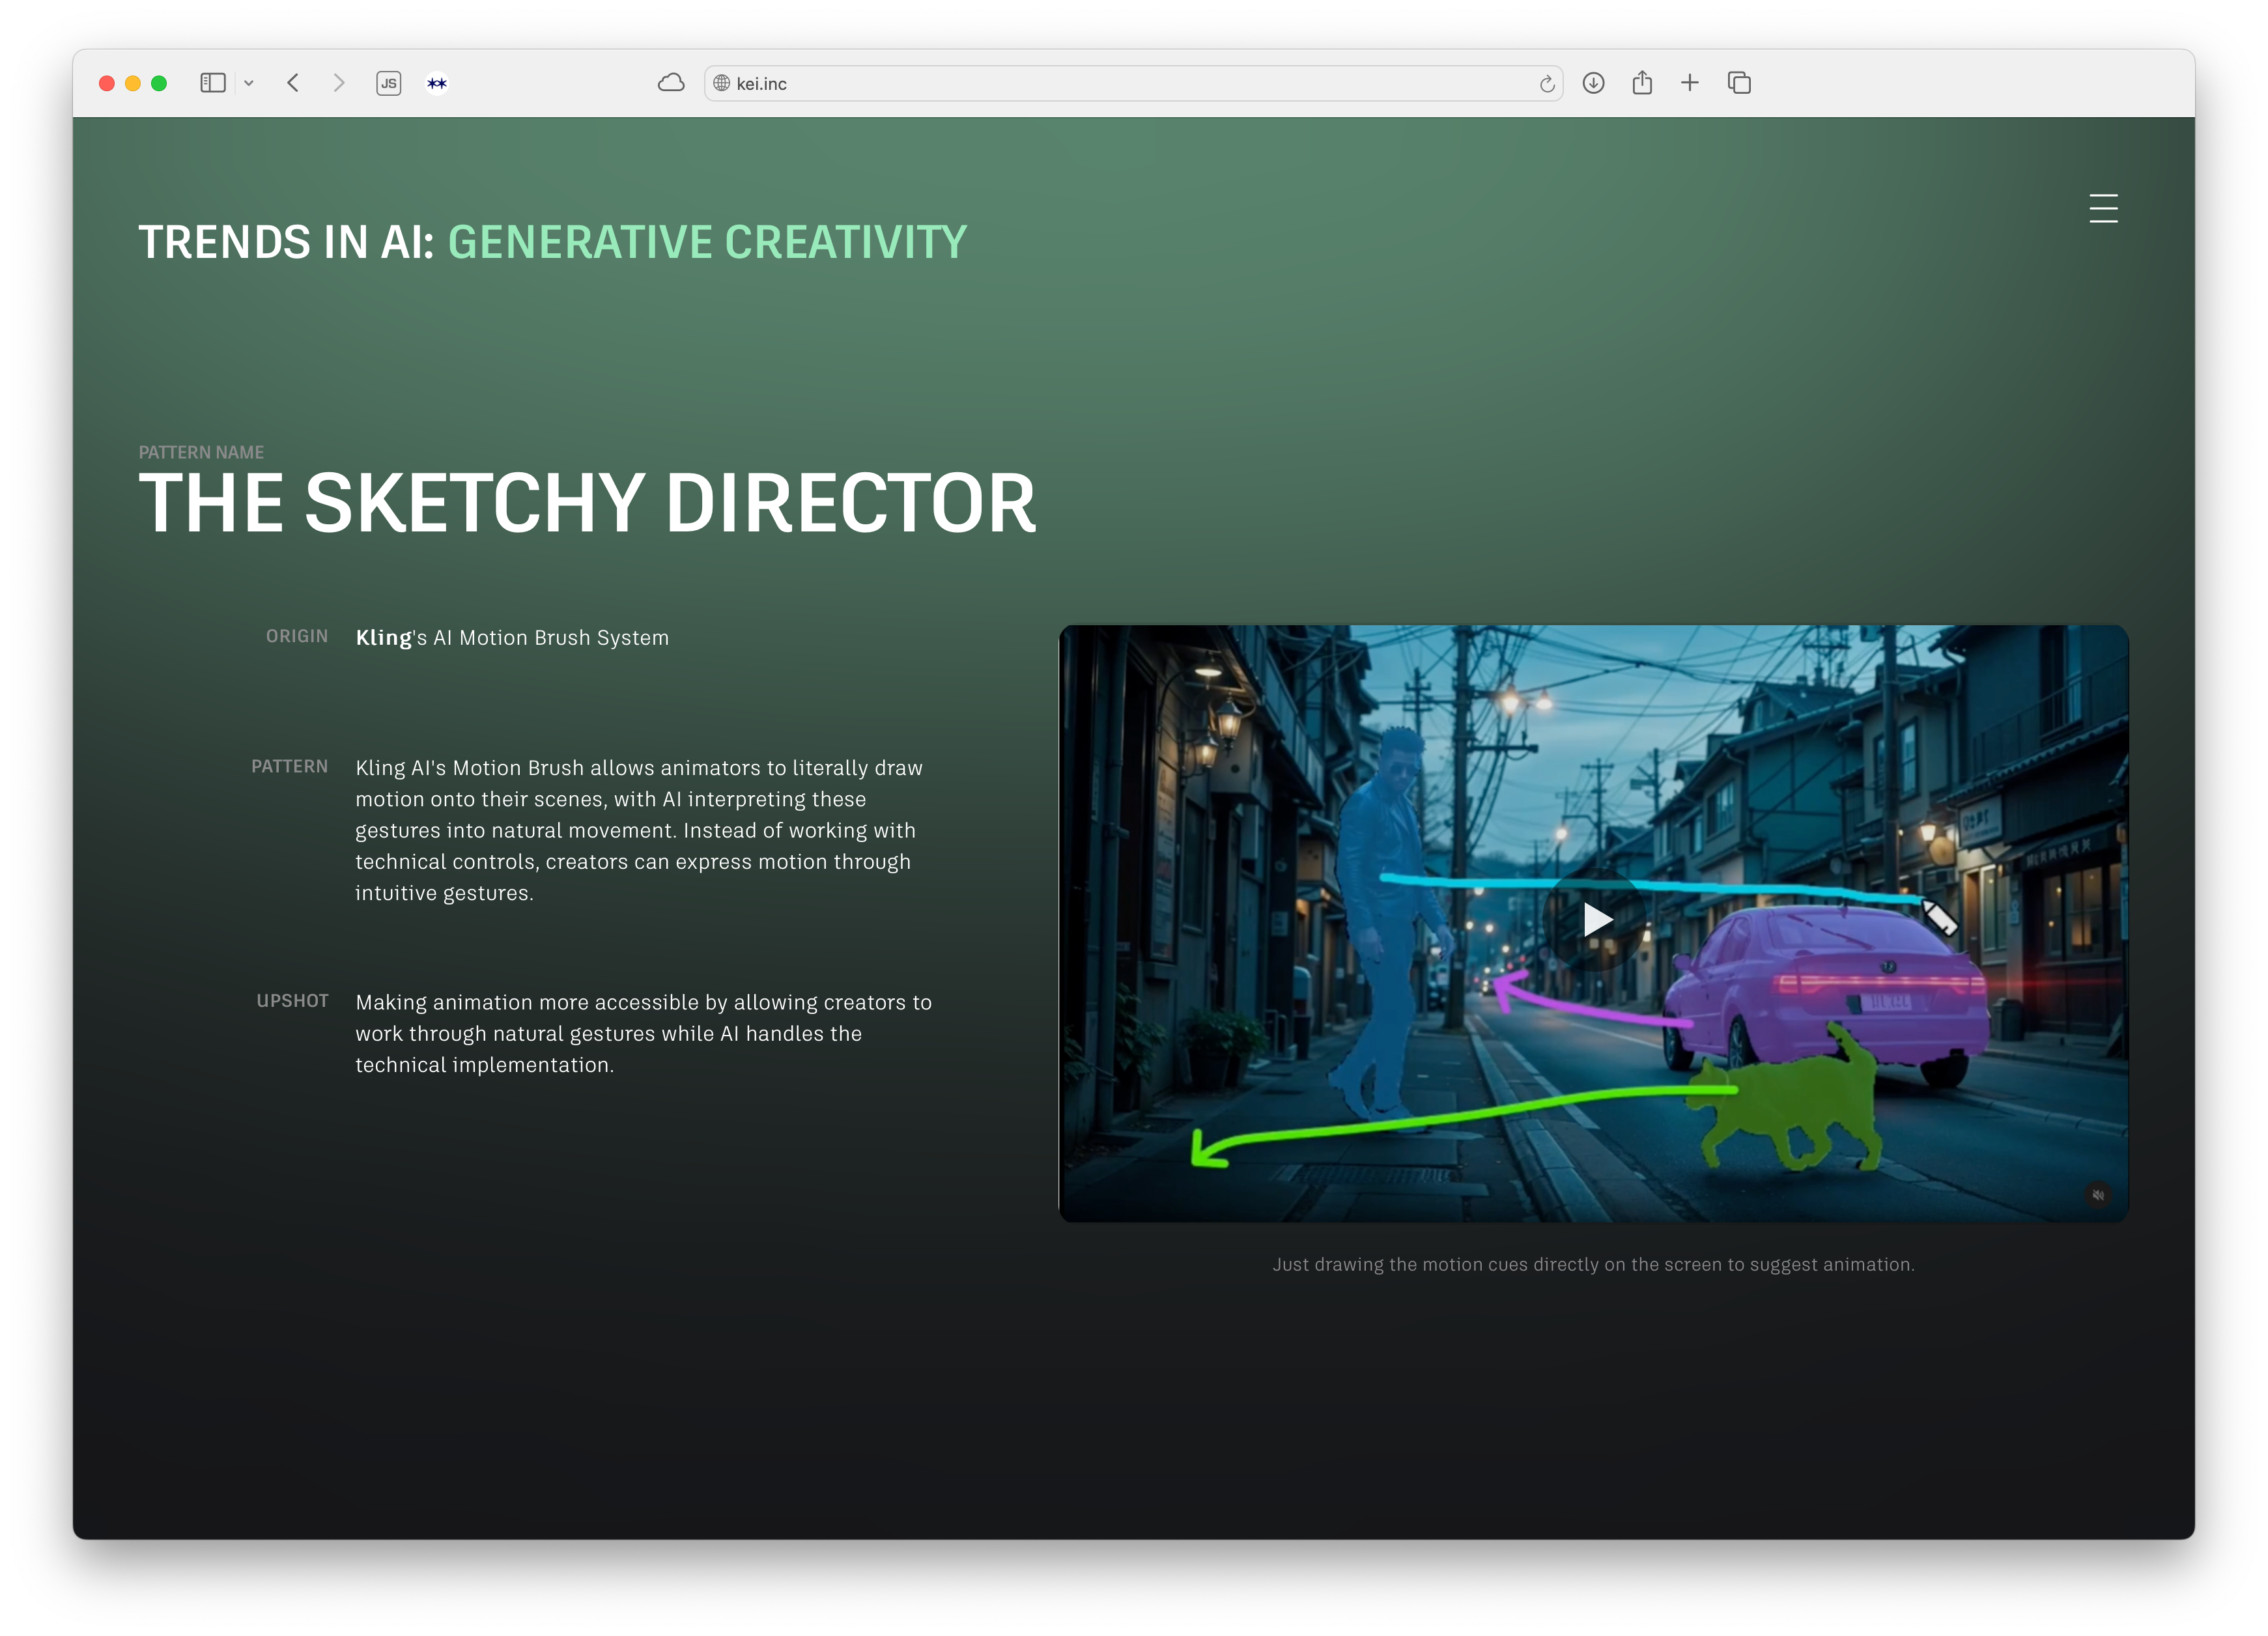Reload the current page

(1546, 83)
